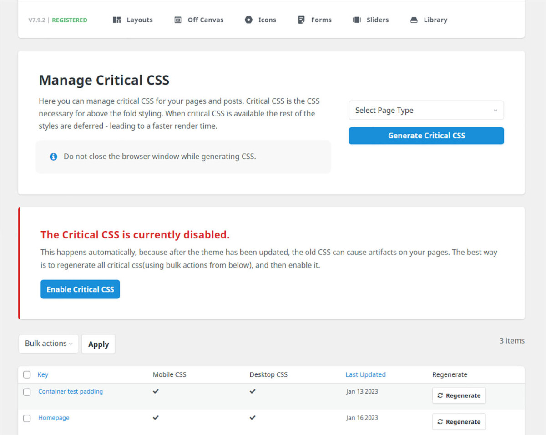
Task: Open the Icons manager icon
Action: coord(248,20)
